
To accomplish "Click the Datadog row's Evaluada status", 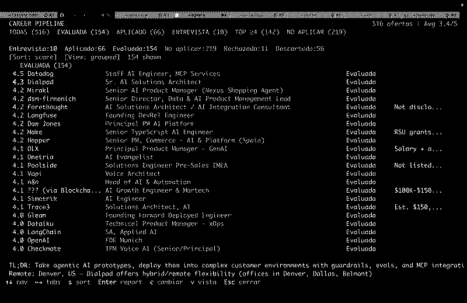I will coord(361,74).
